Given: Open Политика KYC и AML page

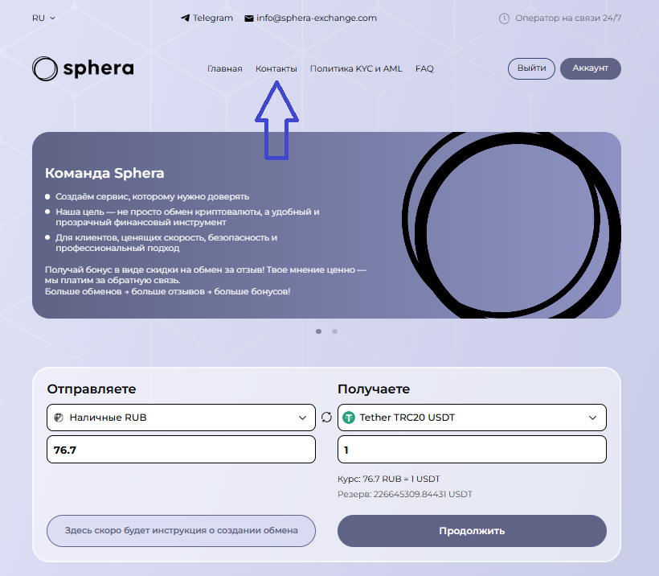Looking at the screenshot, I should [x=356, y=69].
